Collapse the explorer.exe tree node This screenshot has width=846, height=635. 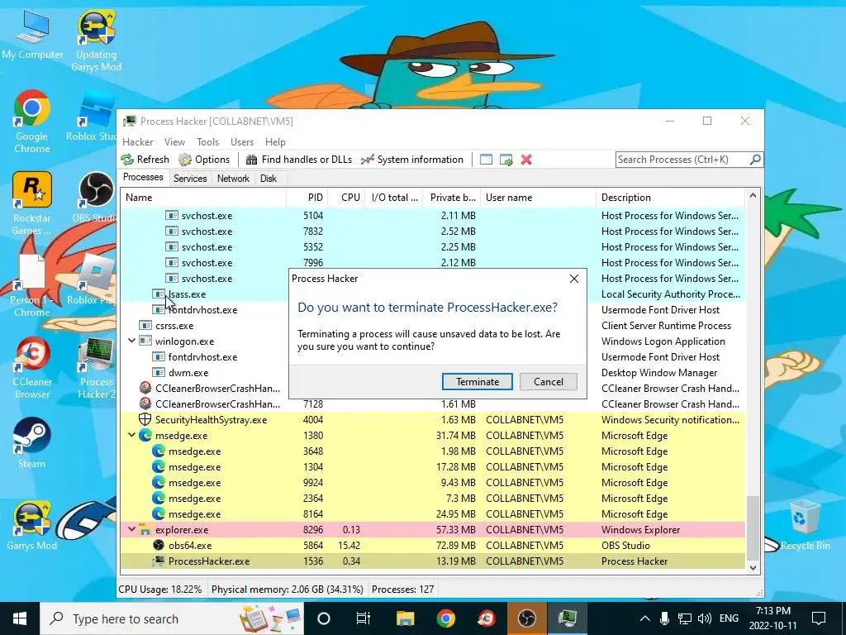tap(131, 530)
